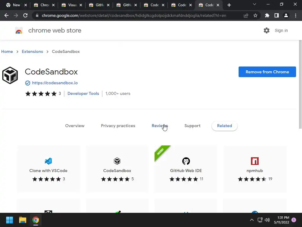Screen dimensions: 302x227
Task: Click the npmhub red icon
Action: pos(255,161)
